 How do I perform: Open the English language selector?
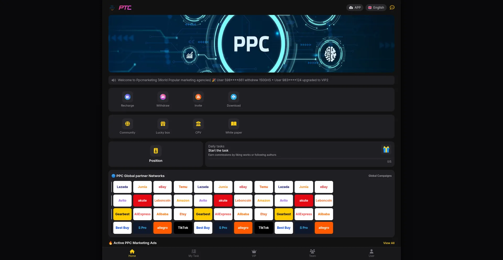[376, 8]
